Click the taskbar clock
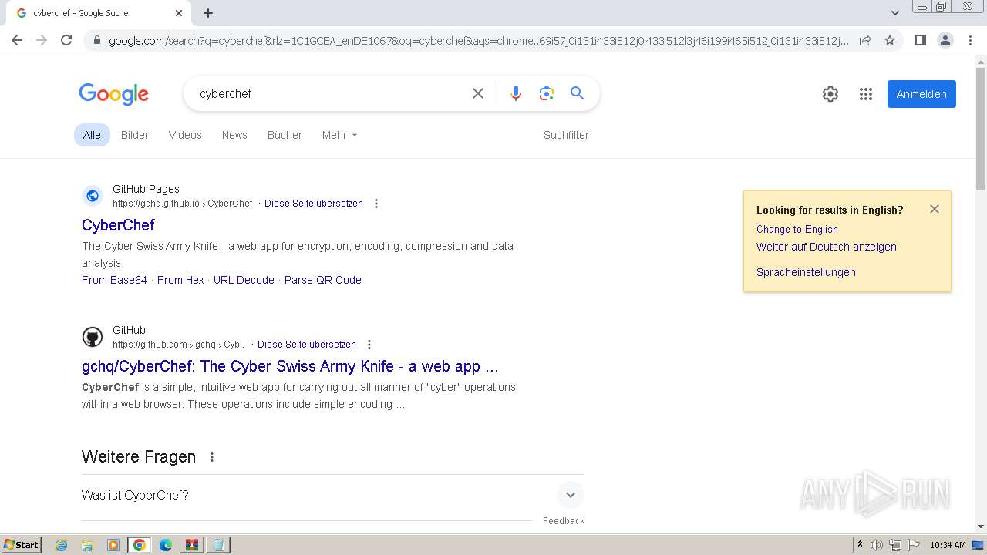987x555 pixels. tap(948, 545)
